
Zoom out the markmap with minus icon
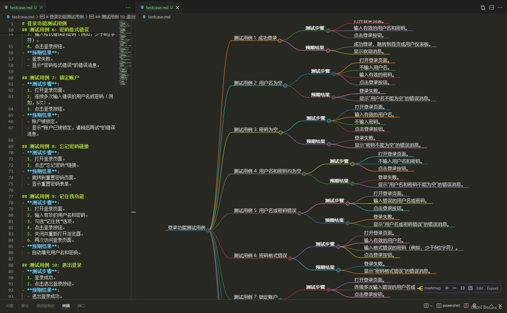454,288
